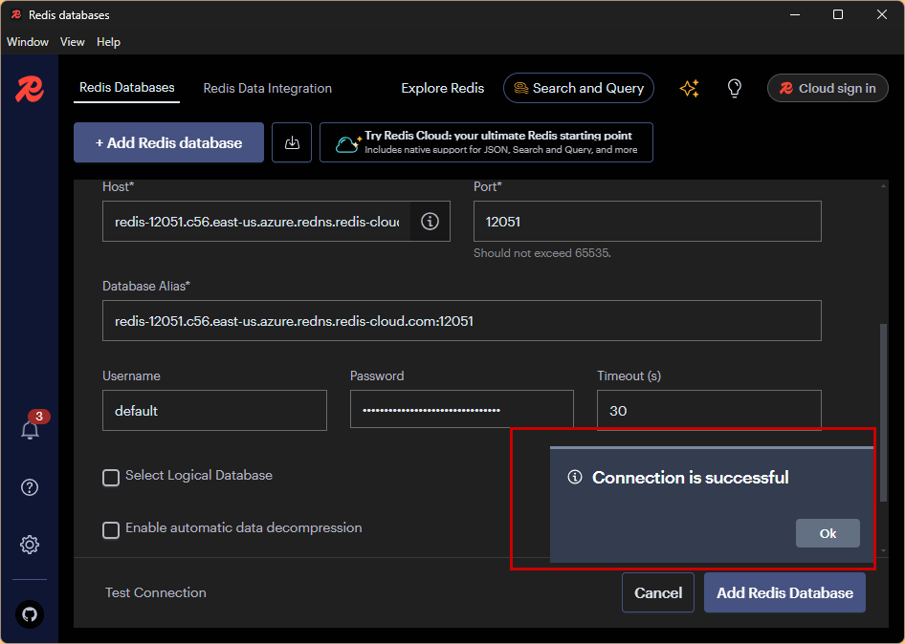The height and width of the screenshot is (644, 905).
Task: Click 'Connection is successful' message
Action: coord(691,478)
